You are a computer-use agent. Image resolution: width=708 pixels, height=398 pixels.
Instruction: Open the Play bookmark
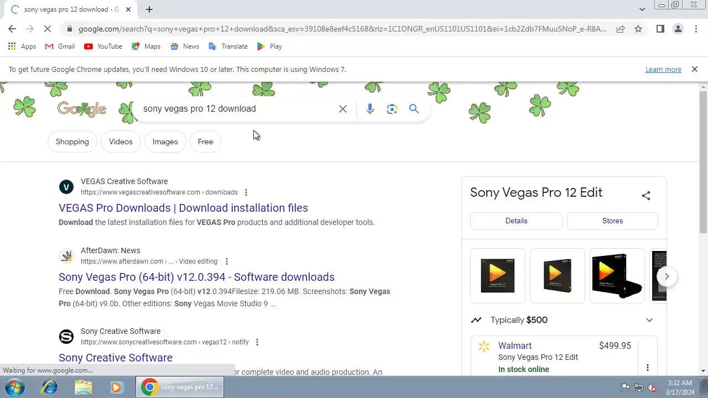(x=269, y=46)
